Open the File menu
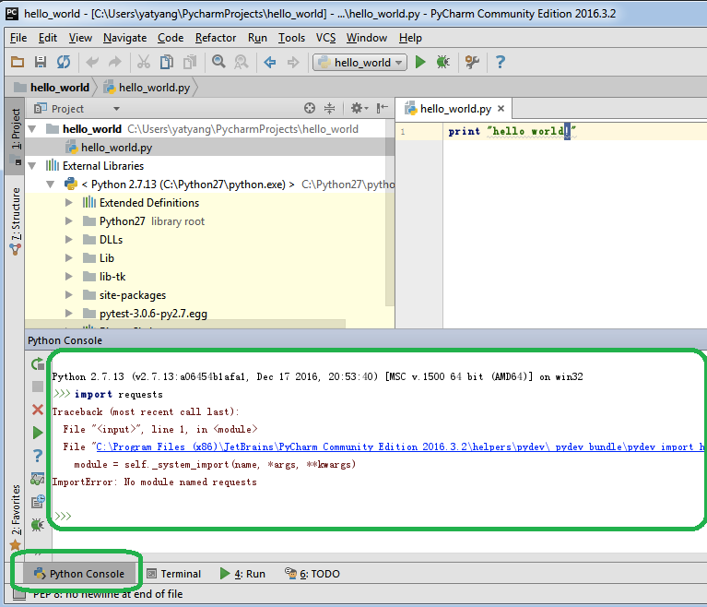Image resolution: width=707 pixels, height=607 pixels. [x=18, y=38]
